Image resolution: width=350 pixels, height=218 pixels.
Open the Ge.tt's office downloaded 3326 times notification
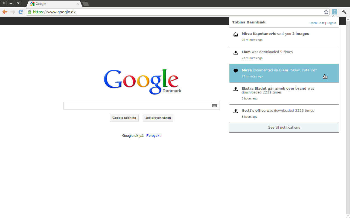click(x=284, y=114)
